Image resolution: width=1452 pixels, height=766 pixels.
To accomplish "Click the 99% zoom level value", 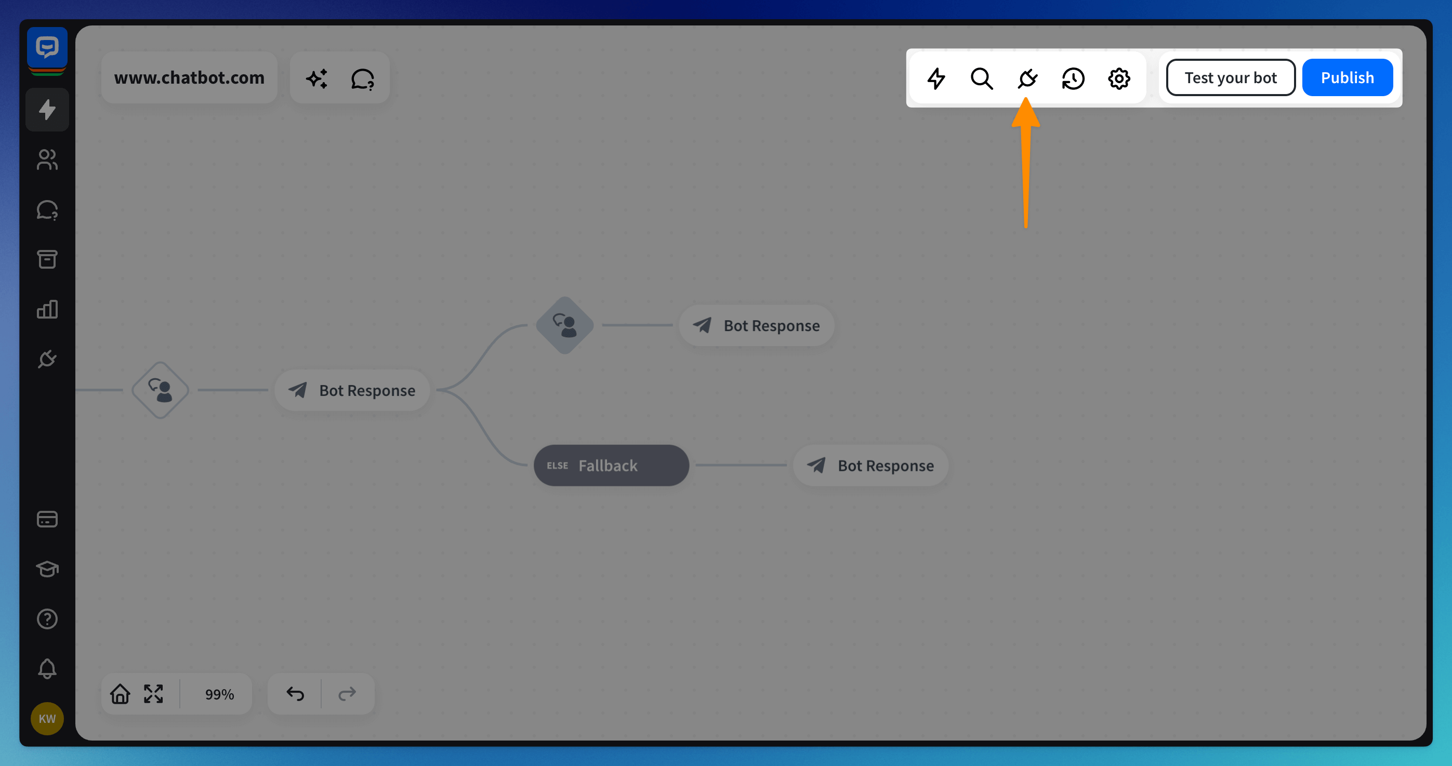I will [x=219, y=694].
